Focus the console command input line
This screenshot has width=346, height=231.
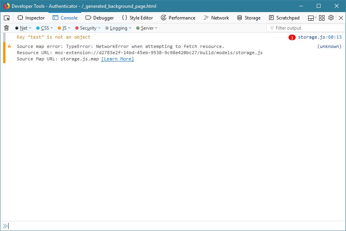[x=177, y=226]
